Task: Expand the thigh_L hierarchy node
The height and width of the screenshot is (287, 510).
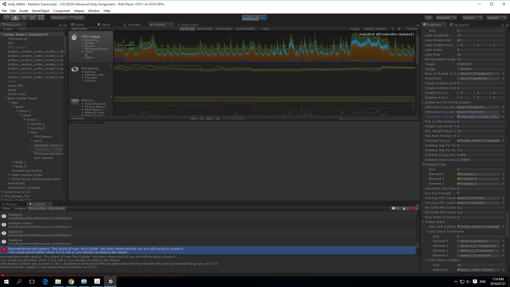Action: coord(14,162)
